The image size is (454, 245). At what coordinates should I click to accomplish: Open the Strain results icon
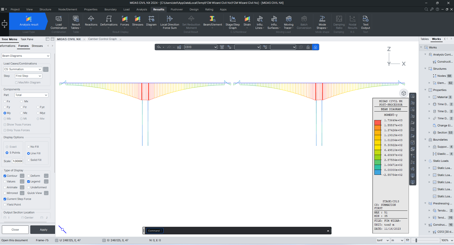pos(247,22)
